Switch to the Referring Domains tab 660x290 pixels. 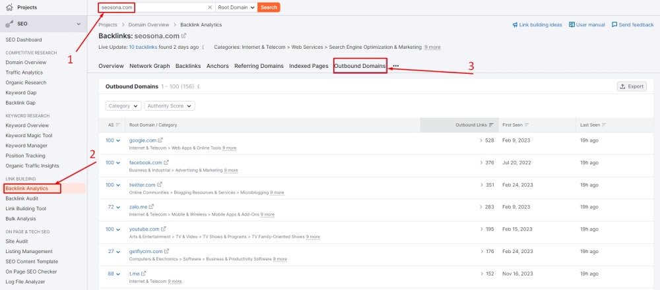coord(259,66)
